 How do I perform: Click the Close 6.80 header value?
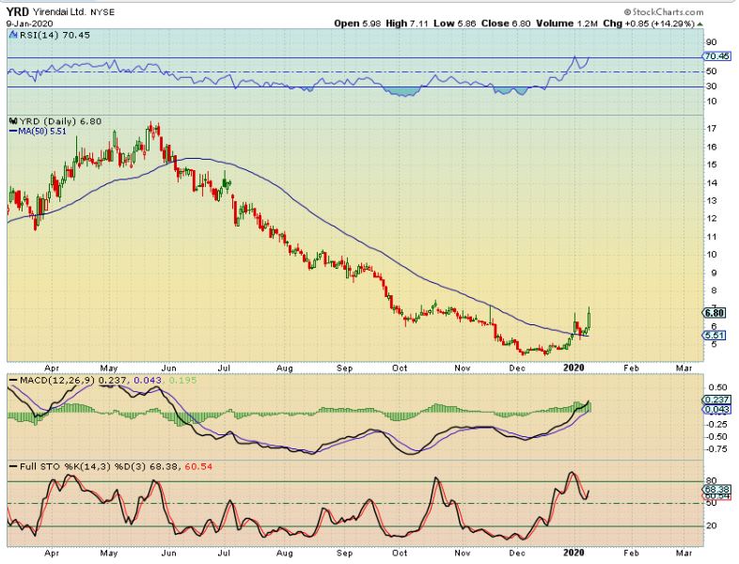[506, 23]
